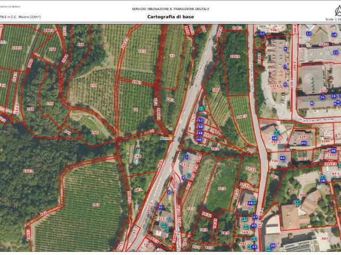Select parcel label 77/2
The height and width of the screenshot is (255, 341).
click(222, 189)
